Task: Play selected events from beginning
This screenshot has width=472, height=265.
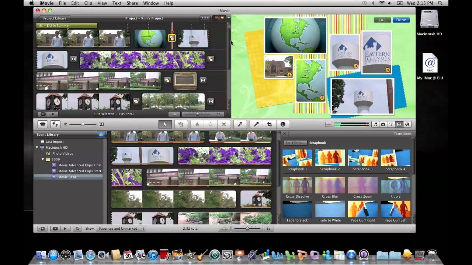Action: pyautogui.click(x=65, y=229)
